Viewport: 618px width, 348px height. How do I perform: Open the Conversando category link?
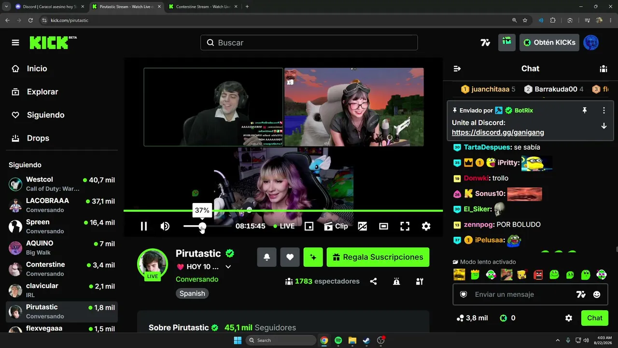pyautogui.click(x=197, y=279)
